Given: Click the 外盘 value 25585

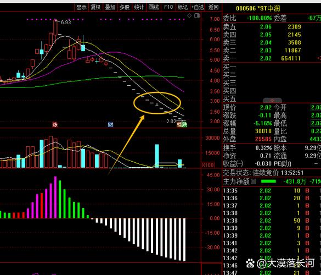Looking at the screenshot, I should (263, 139).
